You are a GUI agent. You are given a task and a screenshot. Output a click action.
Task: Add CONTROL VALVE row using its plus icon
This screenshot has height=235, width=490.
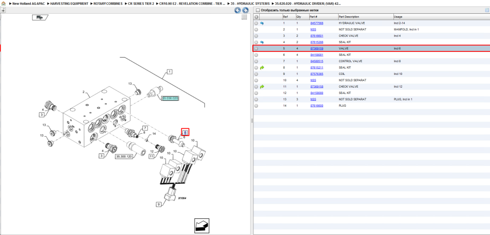coord(256,61)
